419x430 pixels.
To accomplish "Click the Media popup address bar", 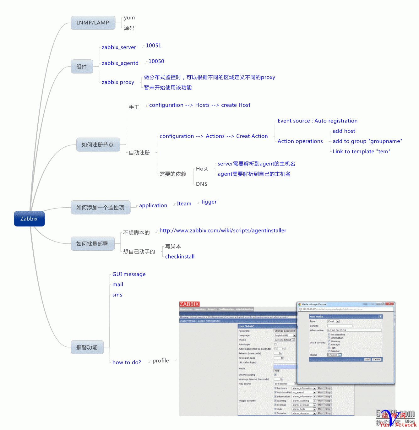I will pyautogui.click(x=346, y=309).
